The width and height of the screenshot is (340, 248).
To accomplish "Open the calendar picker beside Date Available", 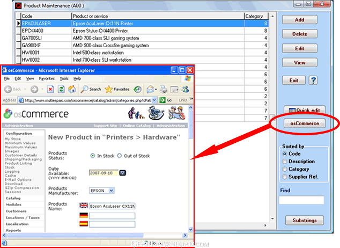I will coord(122,173).
